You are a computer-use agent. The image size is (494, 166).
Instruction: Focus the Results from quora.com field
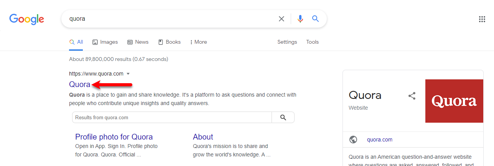(172, 117)
